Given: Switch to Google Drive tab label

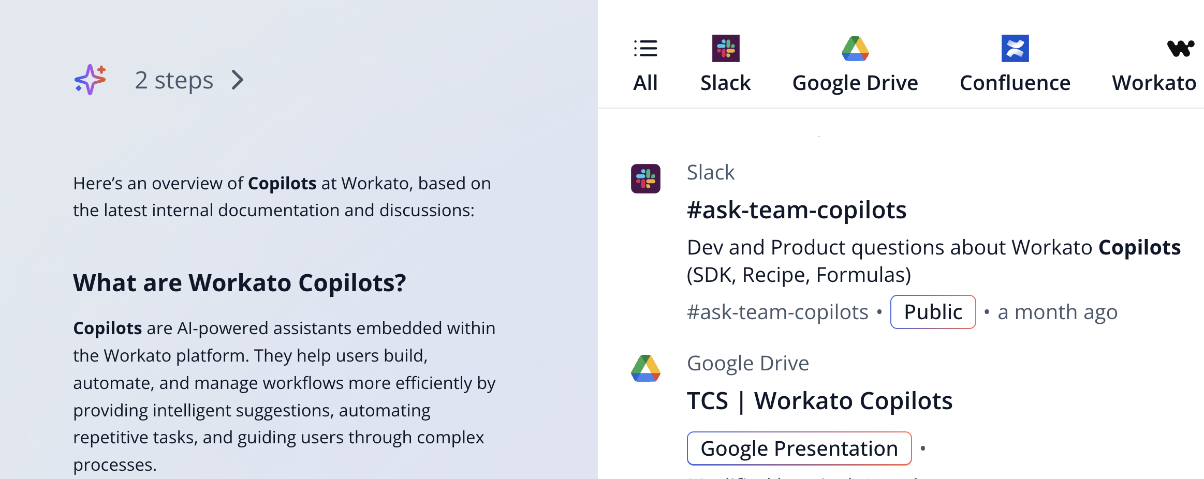Looking at the screenshot, I should coord(855,83).
